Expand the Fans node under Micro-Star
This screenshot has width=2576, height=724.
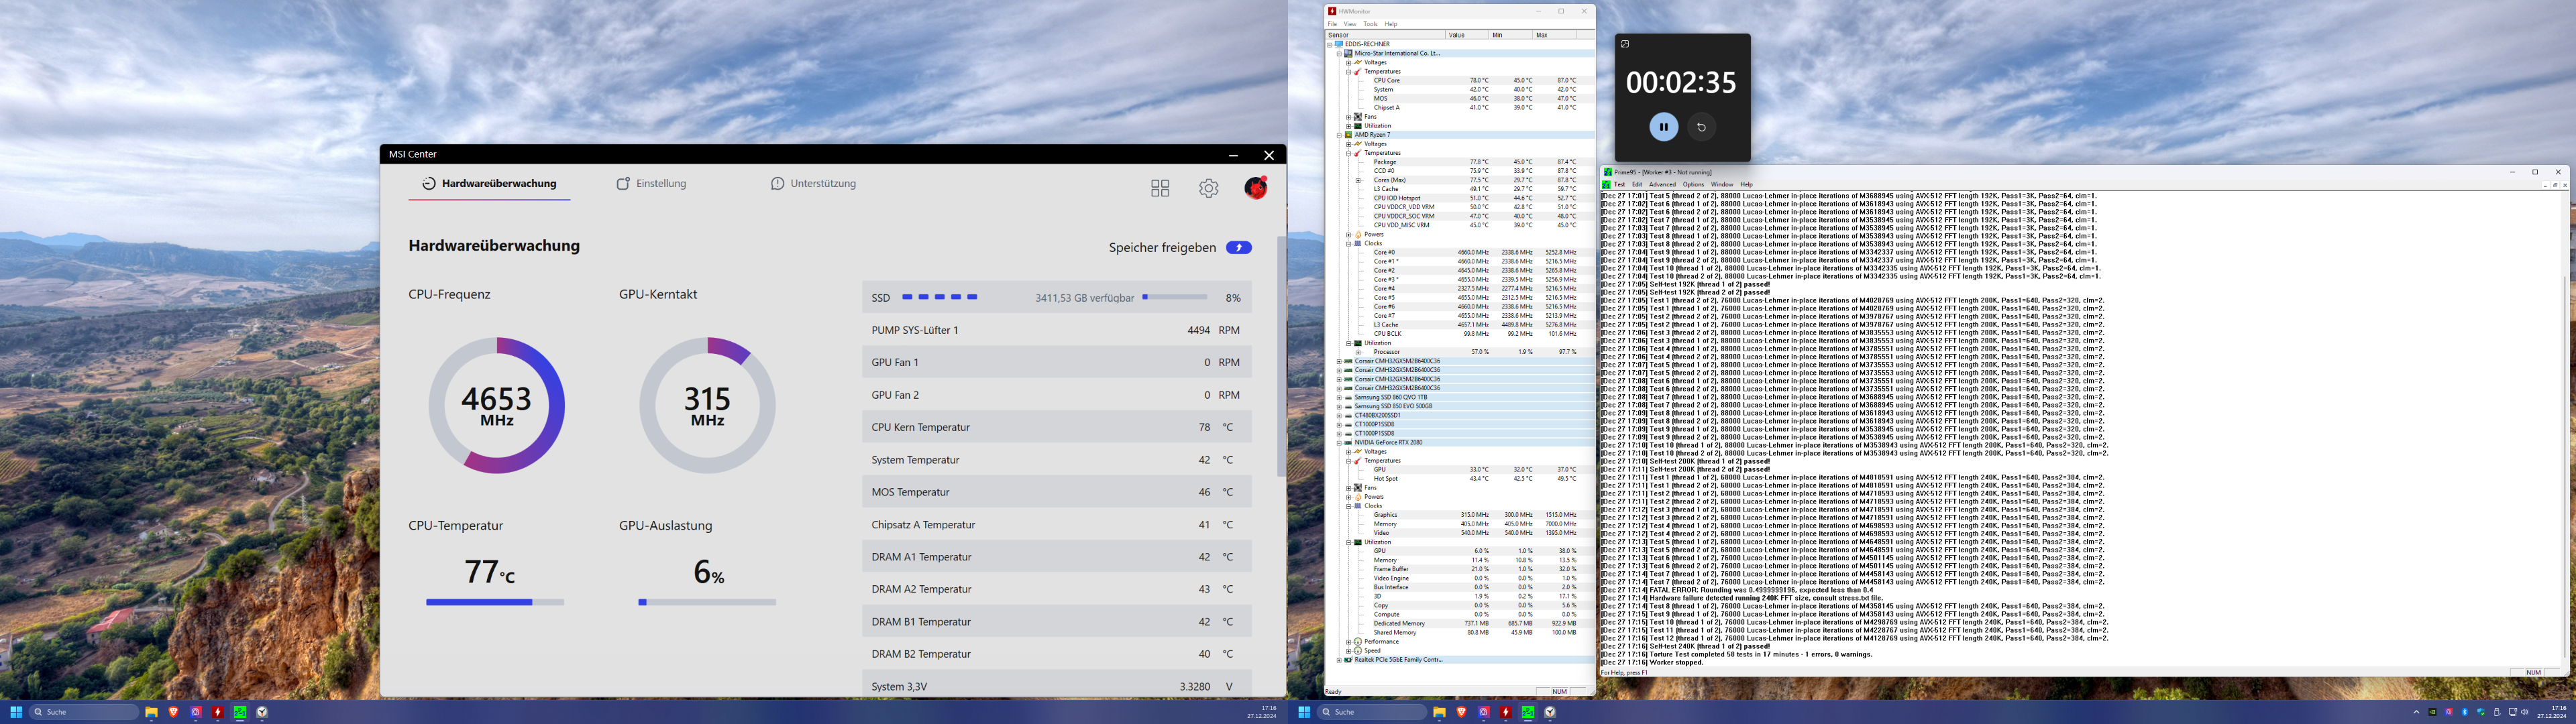[1348, 117]
